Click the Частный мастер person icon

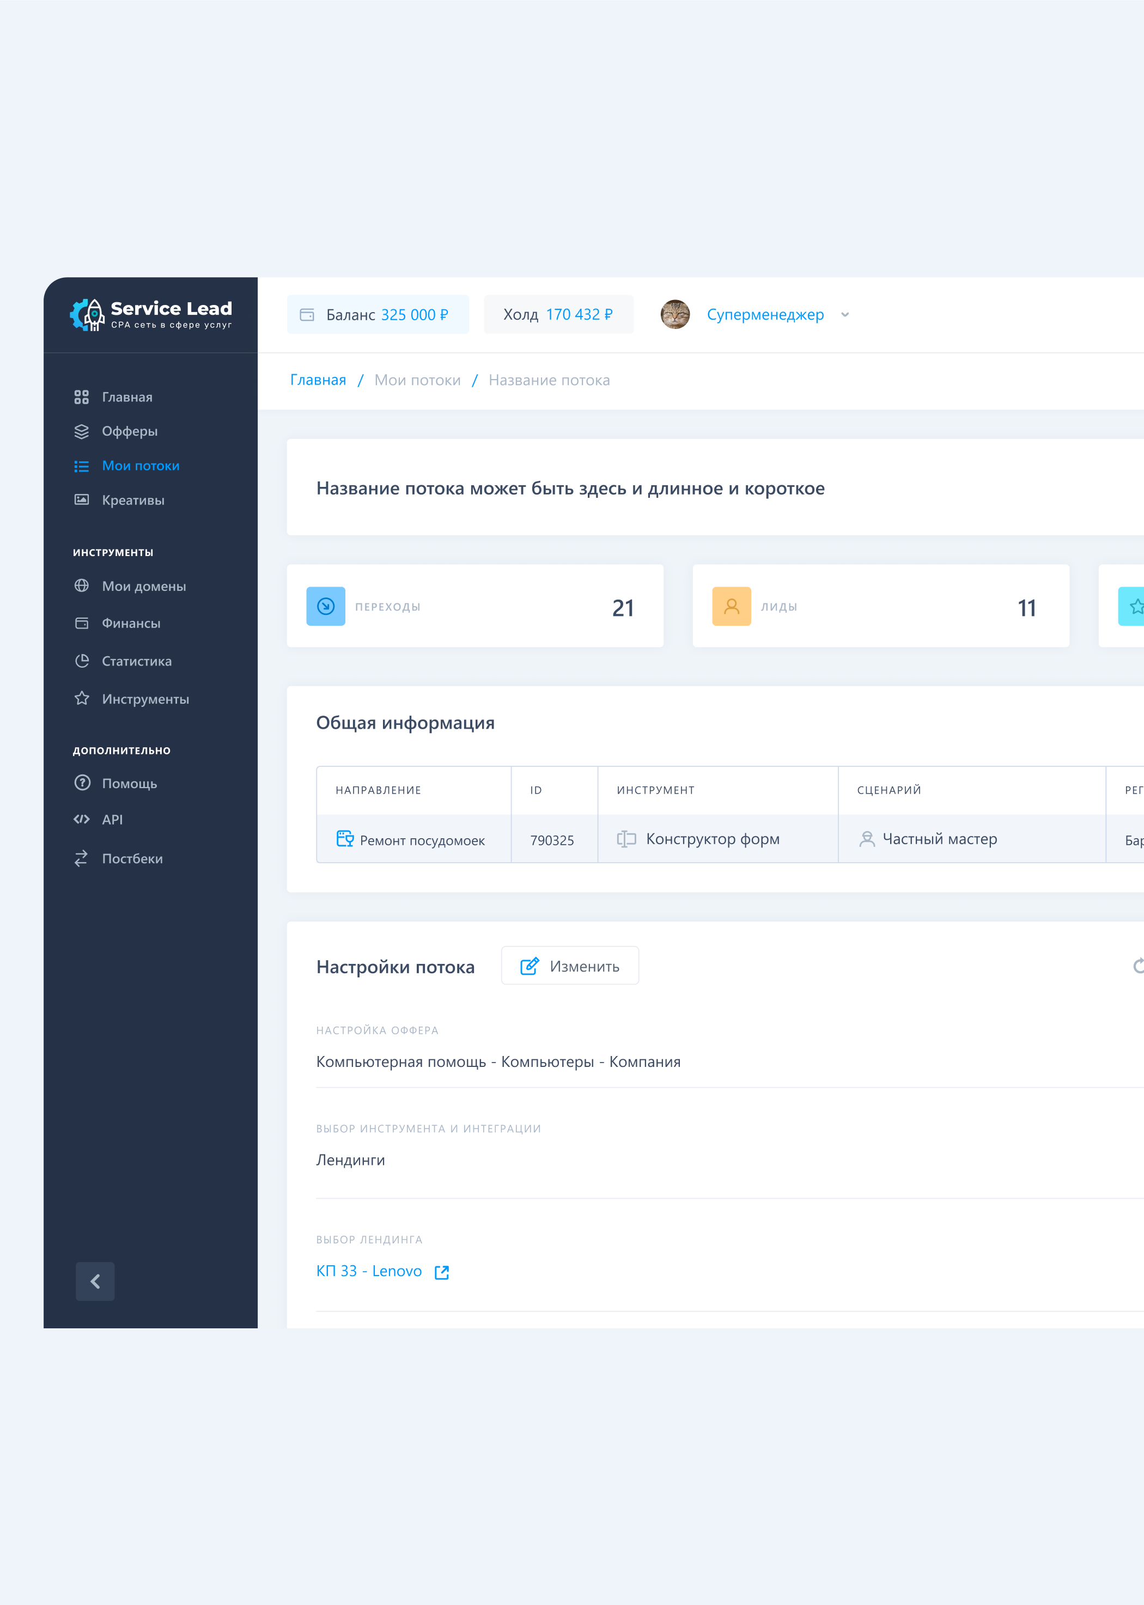pos(867,839)
